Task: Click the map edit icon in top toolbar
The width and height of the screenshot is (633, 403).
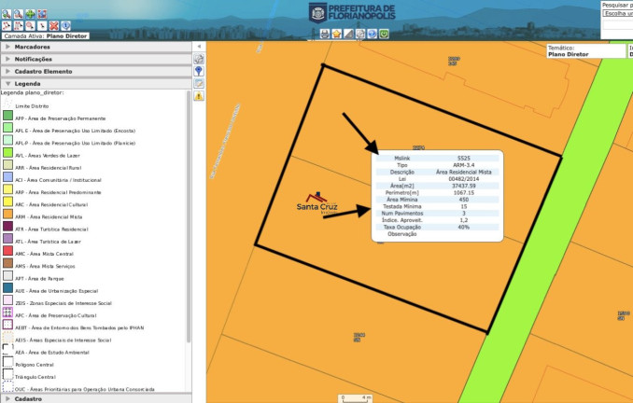Action: (x=360, y=34)
